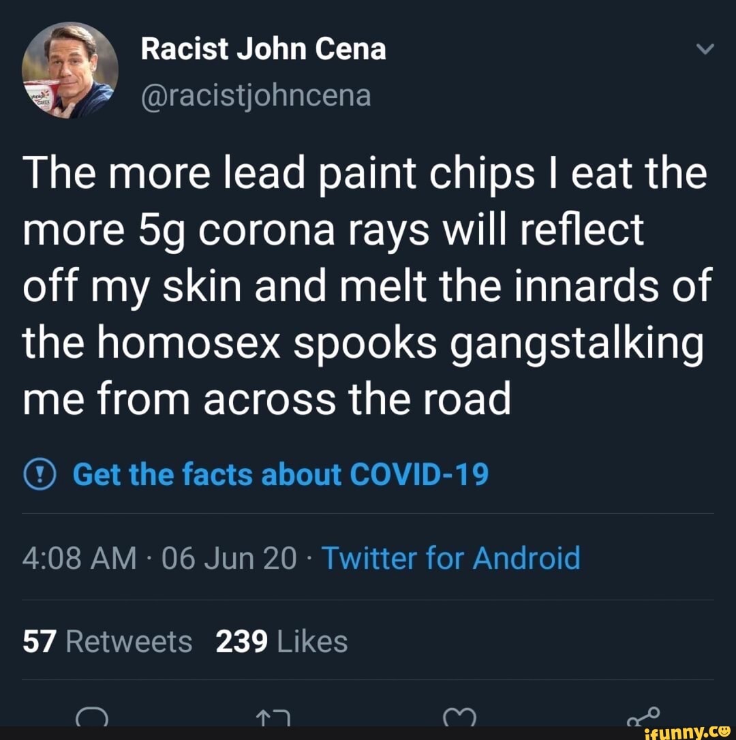Toggle share options for this tweet
Viewport: 736px width, 740px height.
[643, 717]
